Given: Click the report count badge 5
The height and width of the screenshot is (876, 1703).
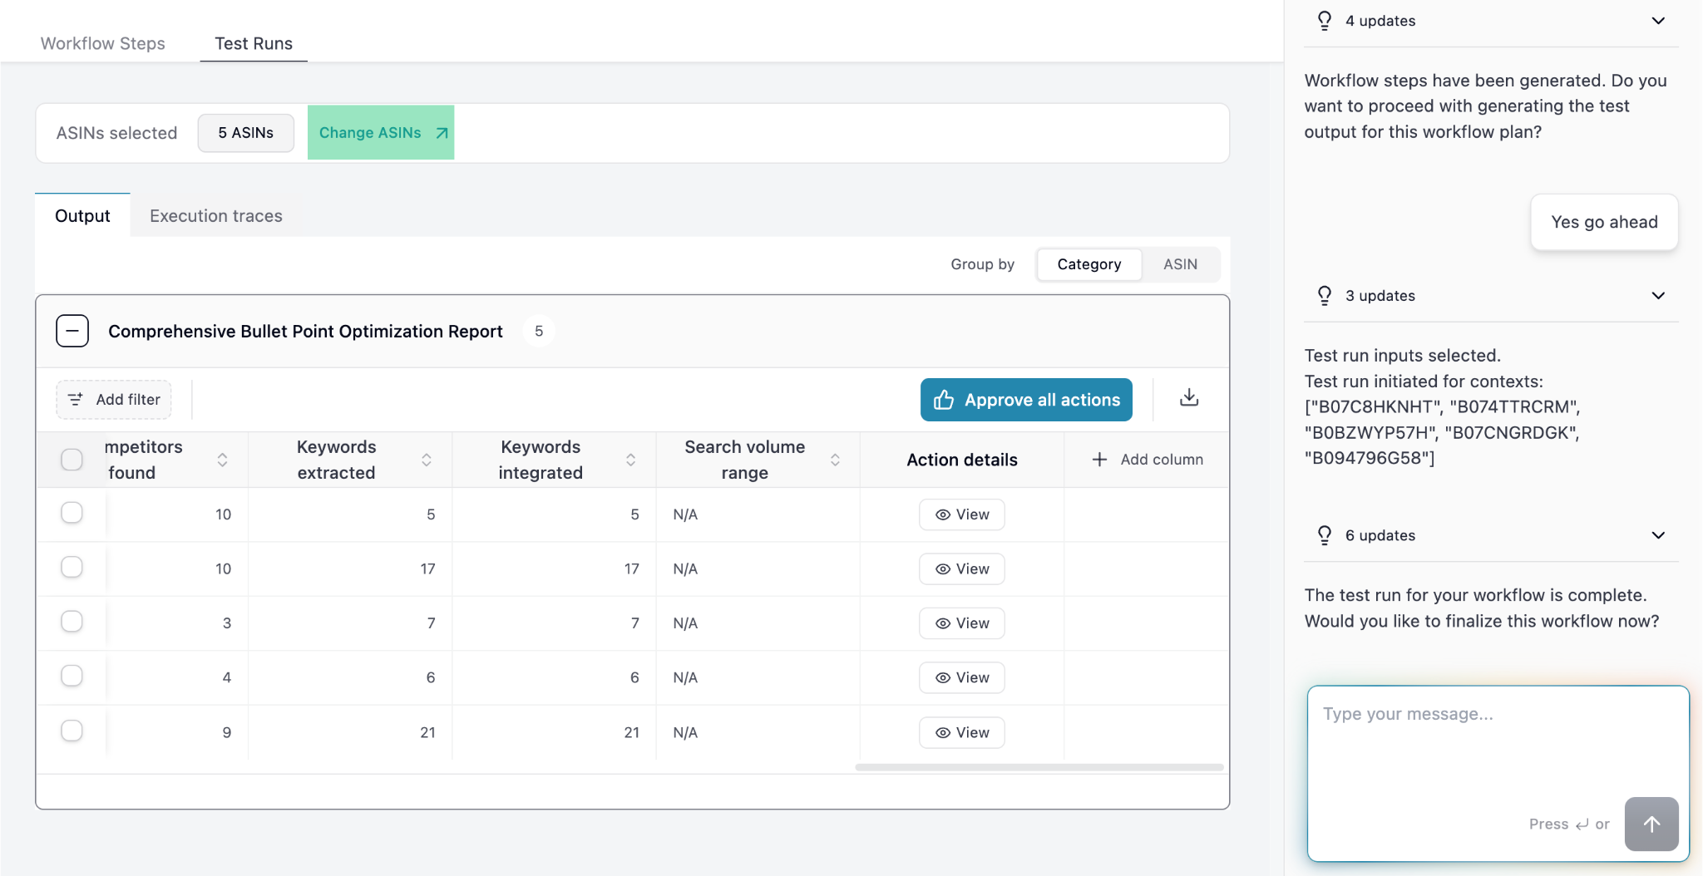Looking at the screenshot, I should 539,331.
